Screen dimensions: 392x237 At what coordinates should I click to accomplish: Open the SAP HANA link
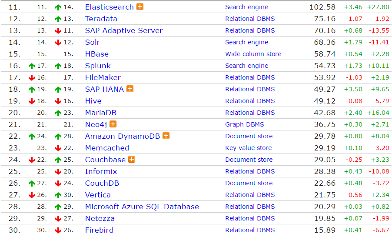point(104,89)
